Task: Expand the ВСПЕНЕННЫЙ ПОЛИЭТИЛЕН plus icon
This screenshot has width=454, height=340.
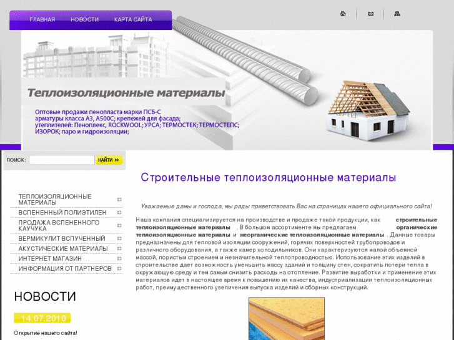Action: [x=119, y=213]
